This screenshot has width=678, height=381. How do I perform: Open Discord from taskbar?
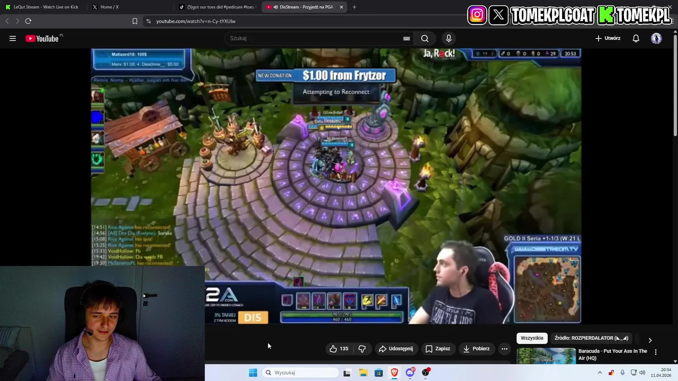point(410,373)
